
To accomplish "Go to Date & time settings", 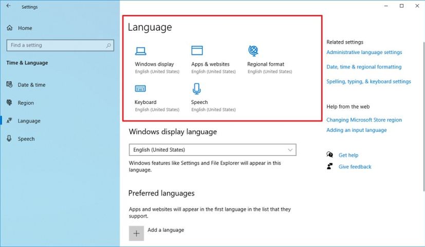I will (31, 85).
